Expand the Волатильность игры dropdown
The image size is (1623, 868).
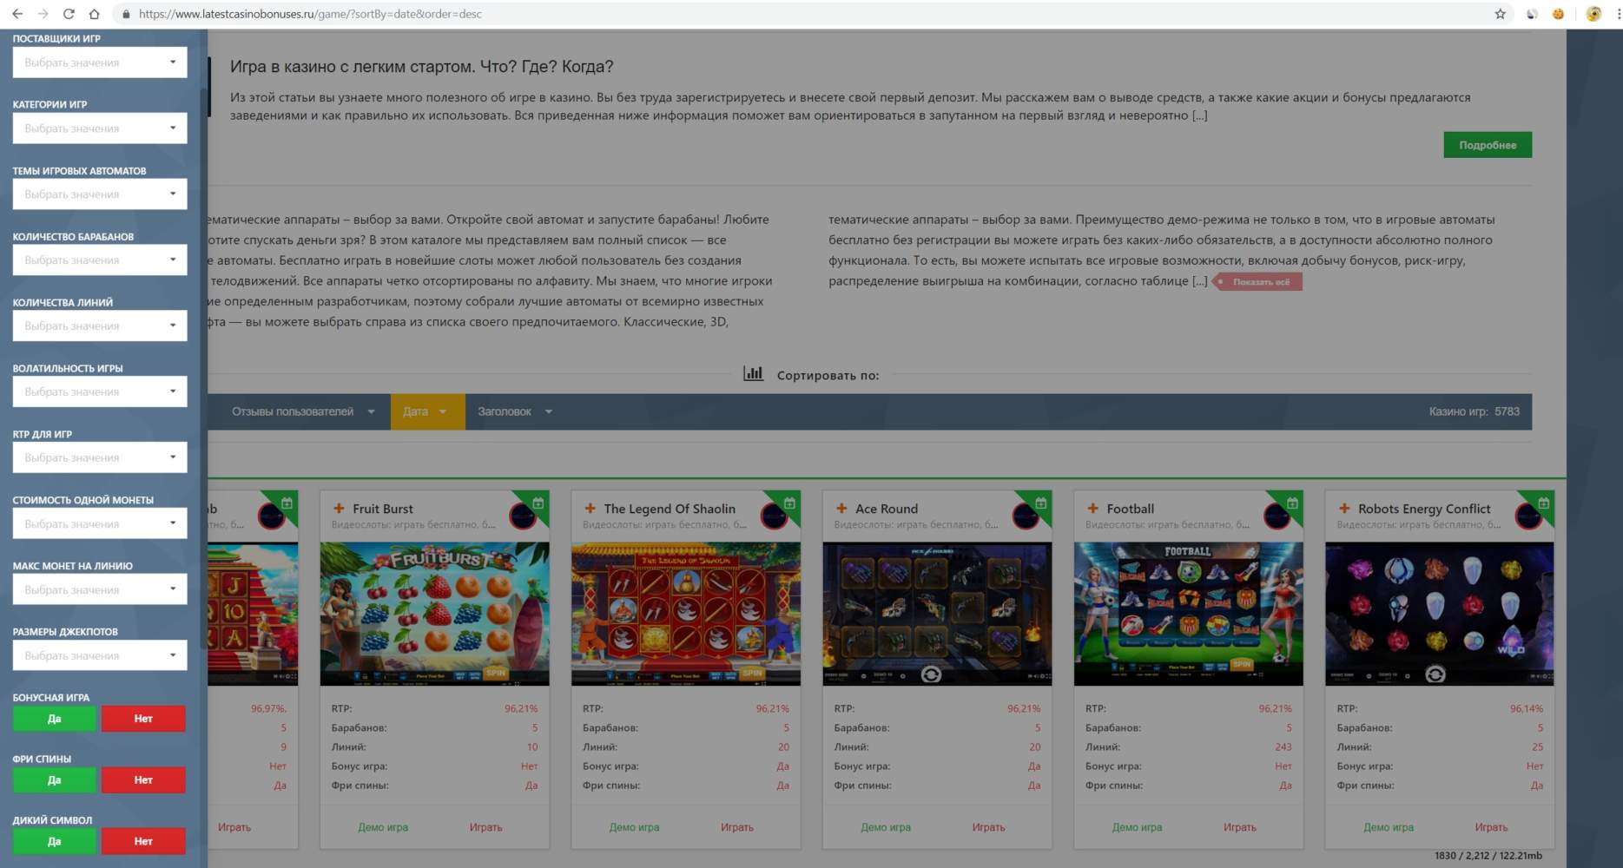point(100,391)
